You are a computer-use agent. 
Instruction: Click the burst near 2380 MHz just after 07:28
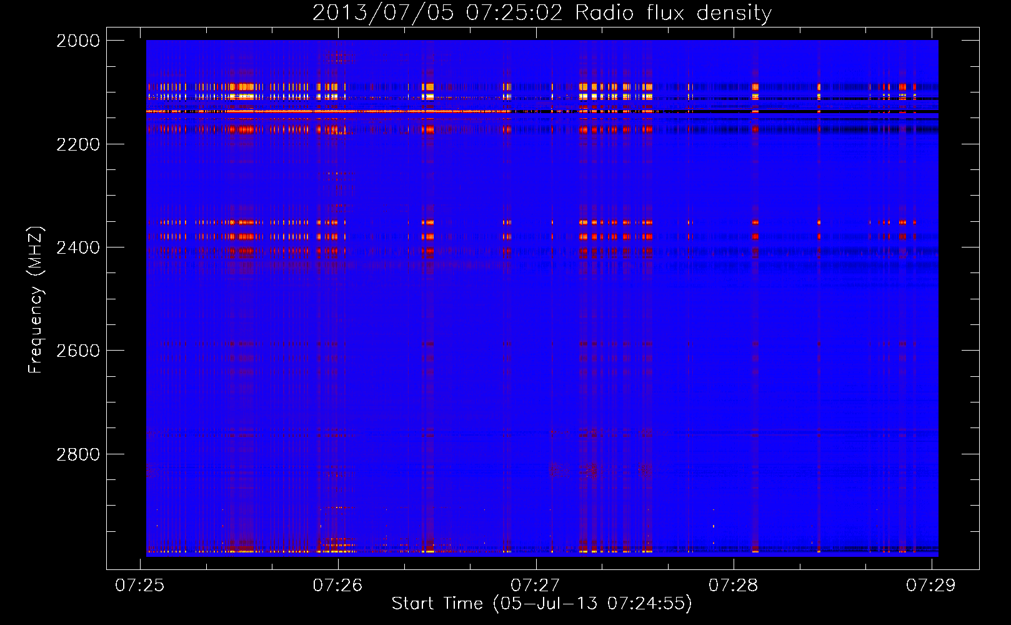pos(755,237)
